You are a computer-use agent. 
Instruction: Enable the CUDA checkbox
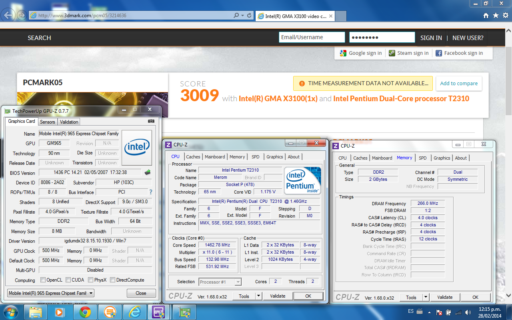[68, 280]
